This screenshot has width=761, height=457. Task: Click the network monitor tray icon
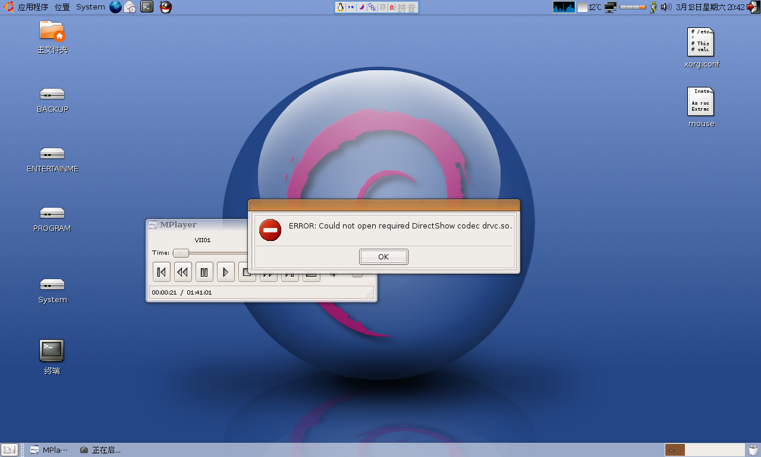610,7
